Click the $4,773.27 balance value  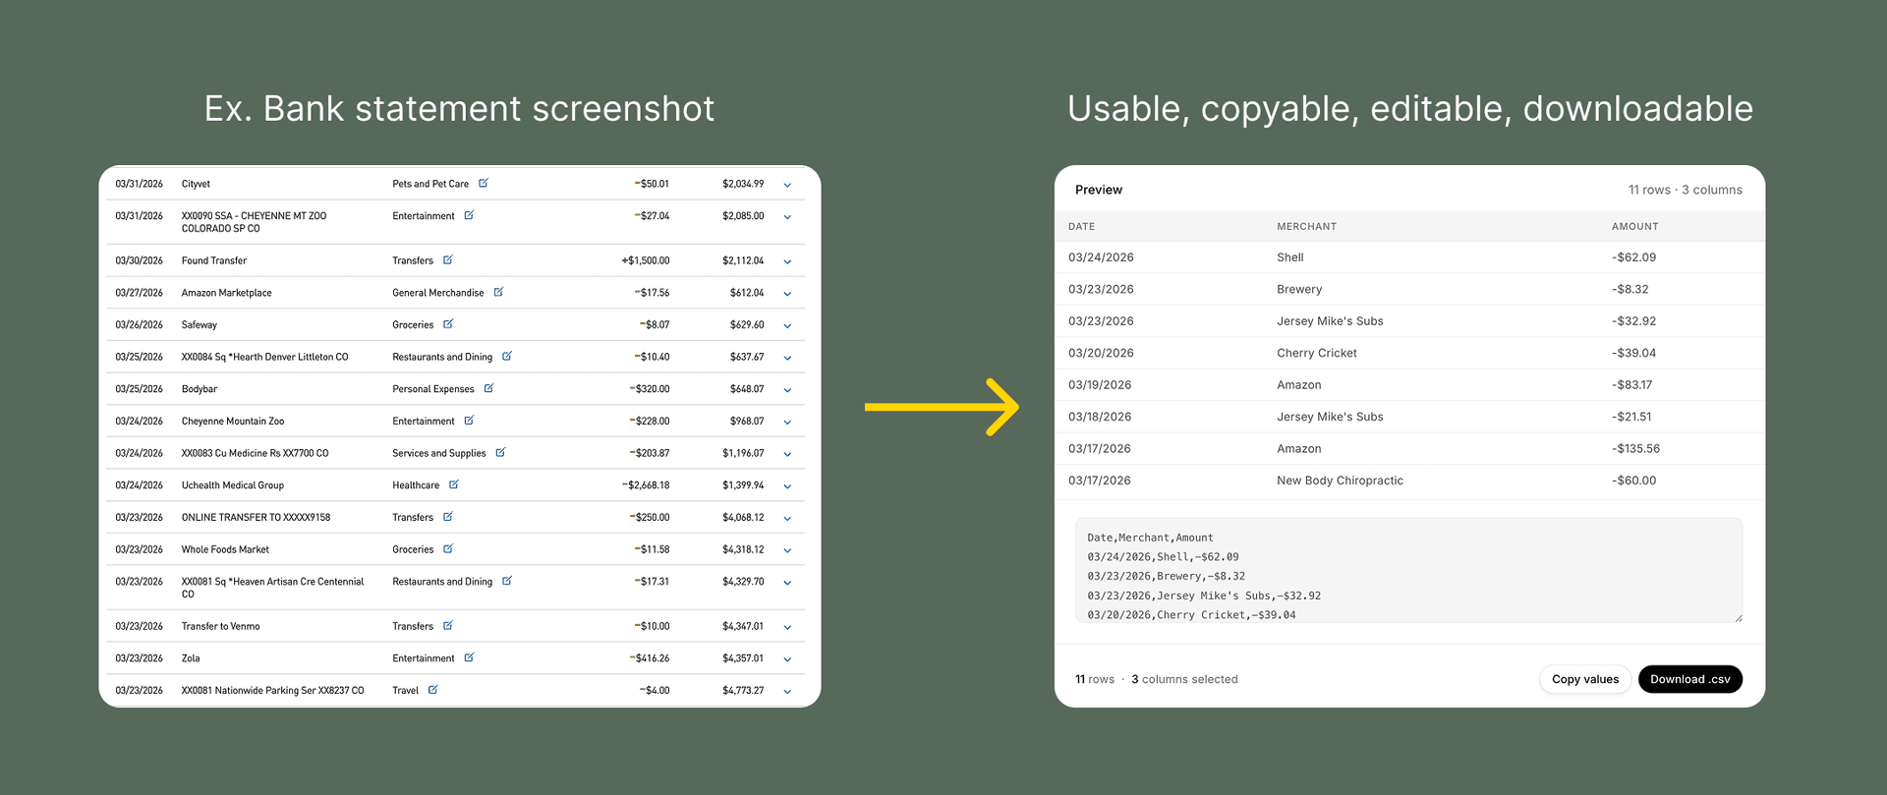[743, 691]
